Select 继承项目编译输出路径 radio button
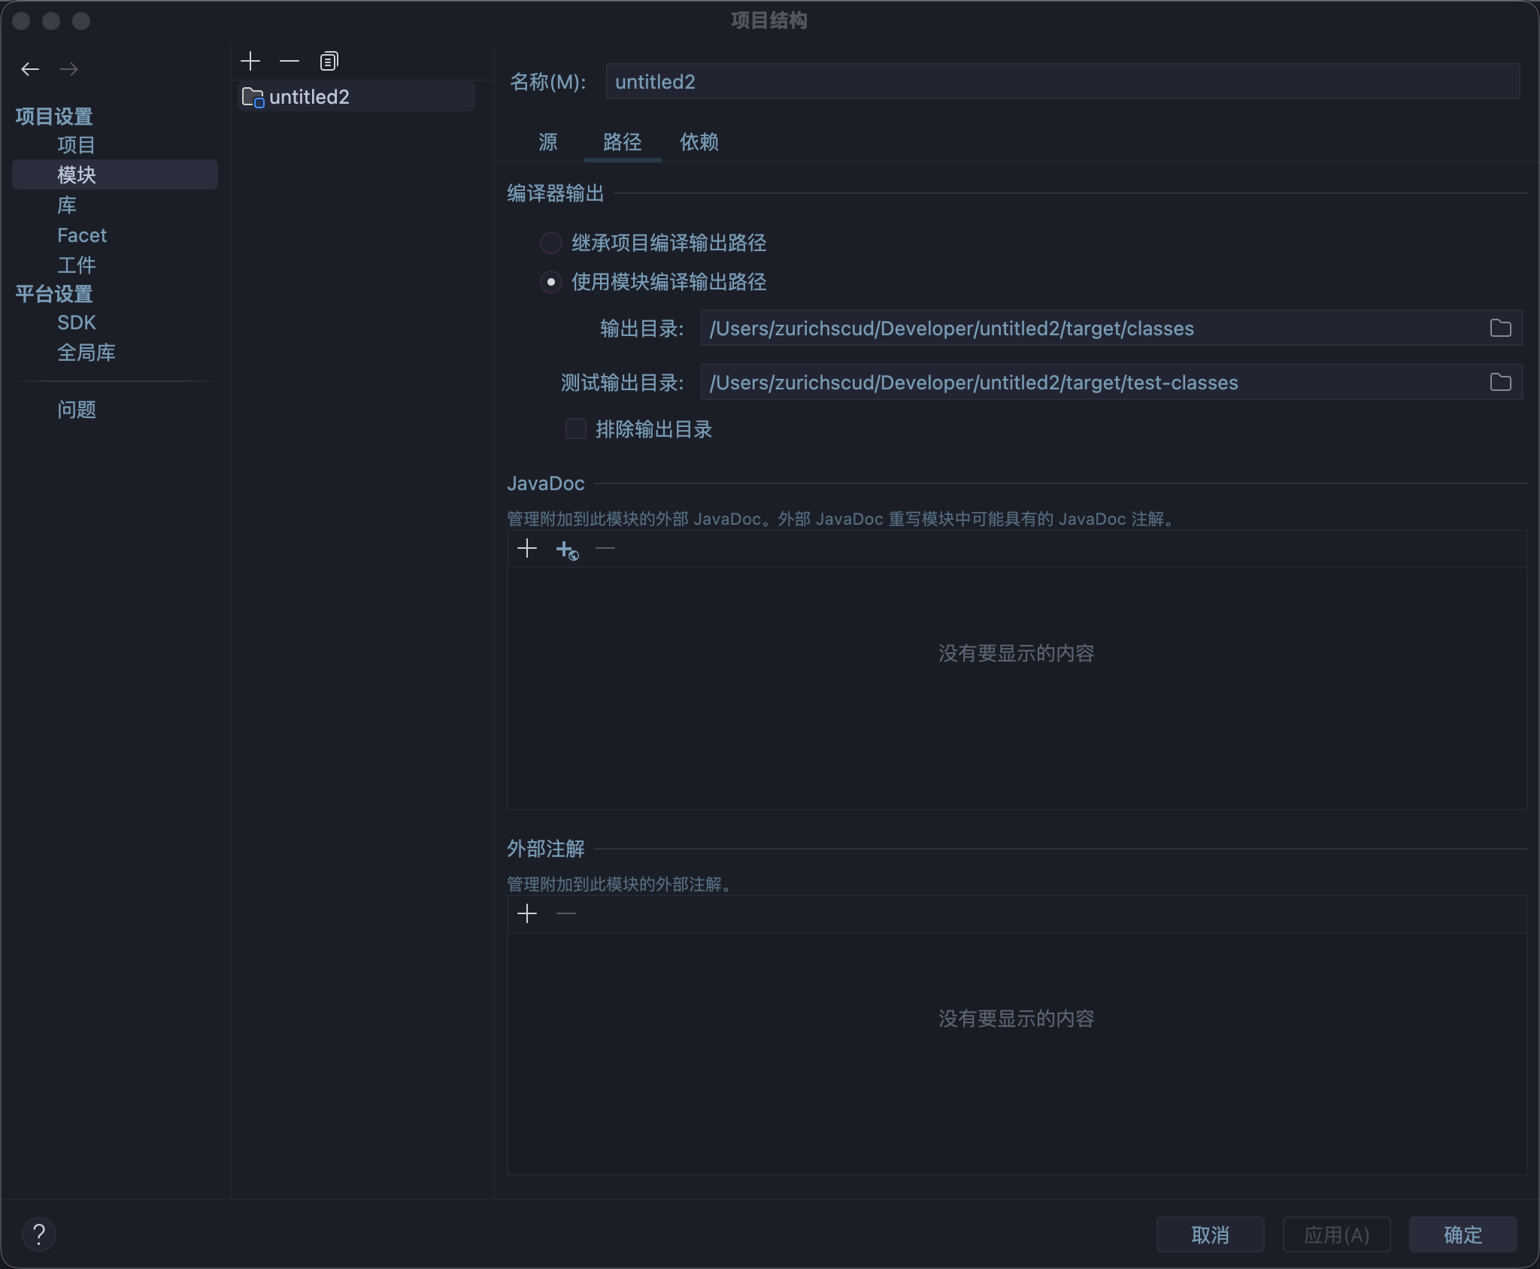 (x=551, y=243)
